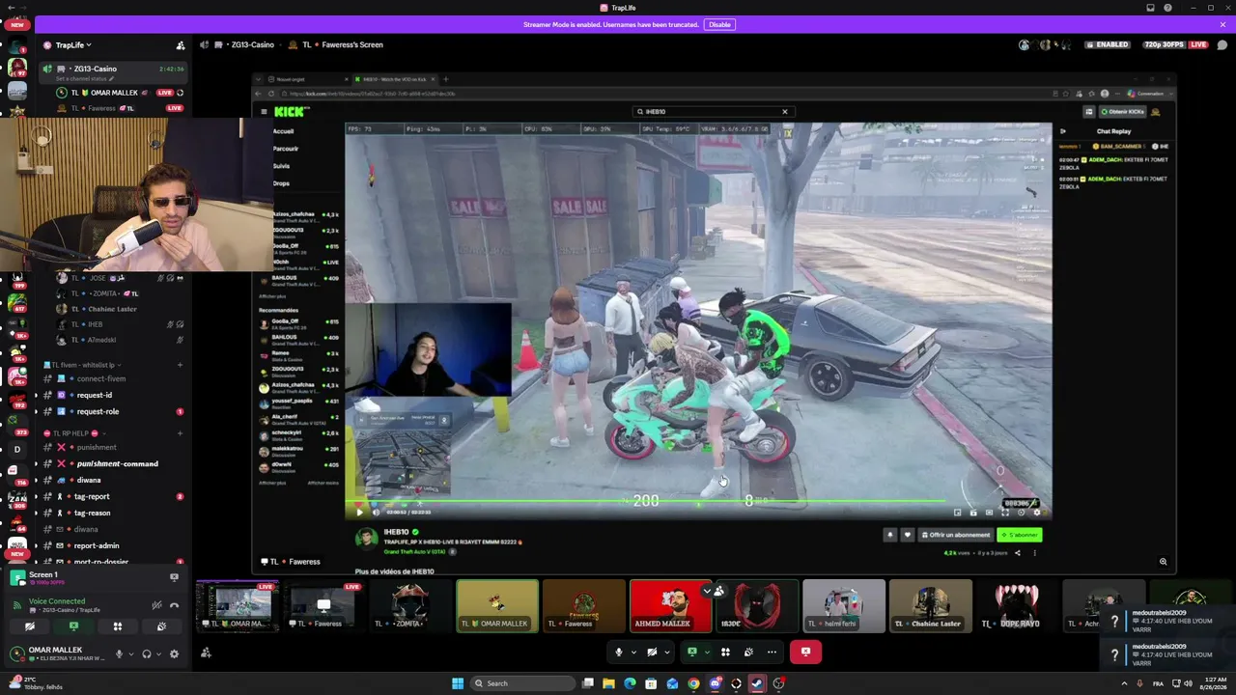Open soundboard from the call control bar
Viewport: 1236px width, 695px height.
point(748,652)
